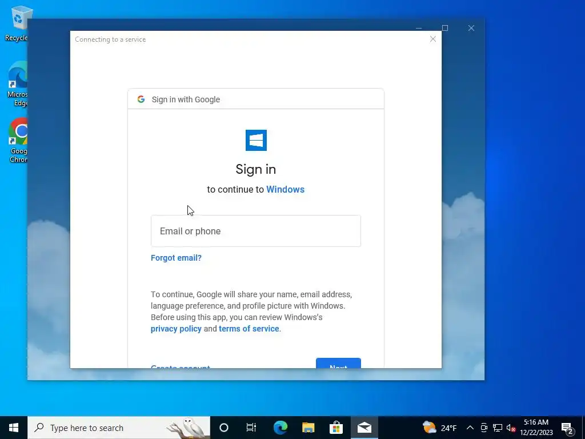Open the Windows Start menu
Viewport: 585px width, 439px height.
14,428
